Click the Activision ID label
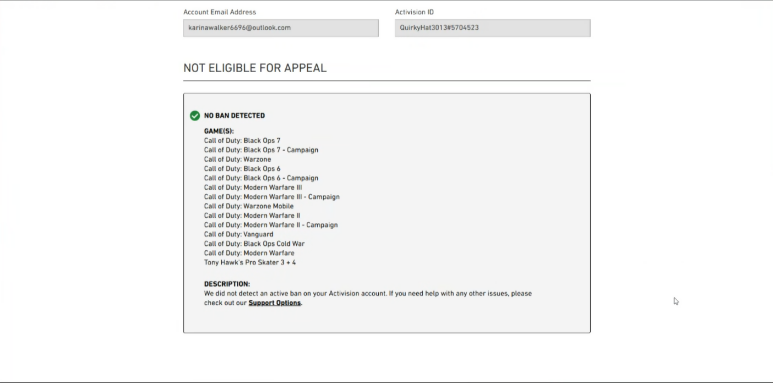 click(415, 12)
